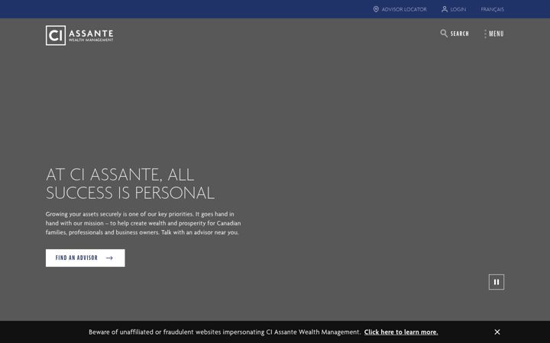Click the Login person icon
Image resolution: width=550 pixels, height=343 pixels.
(445, 9)
